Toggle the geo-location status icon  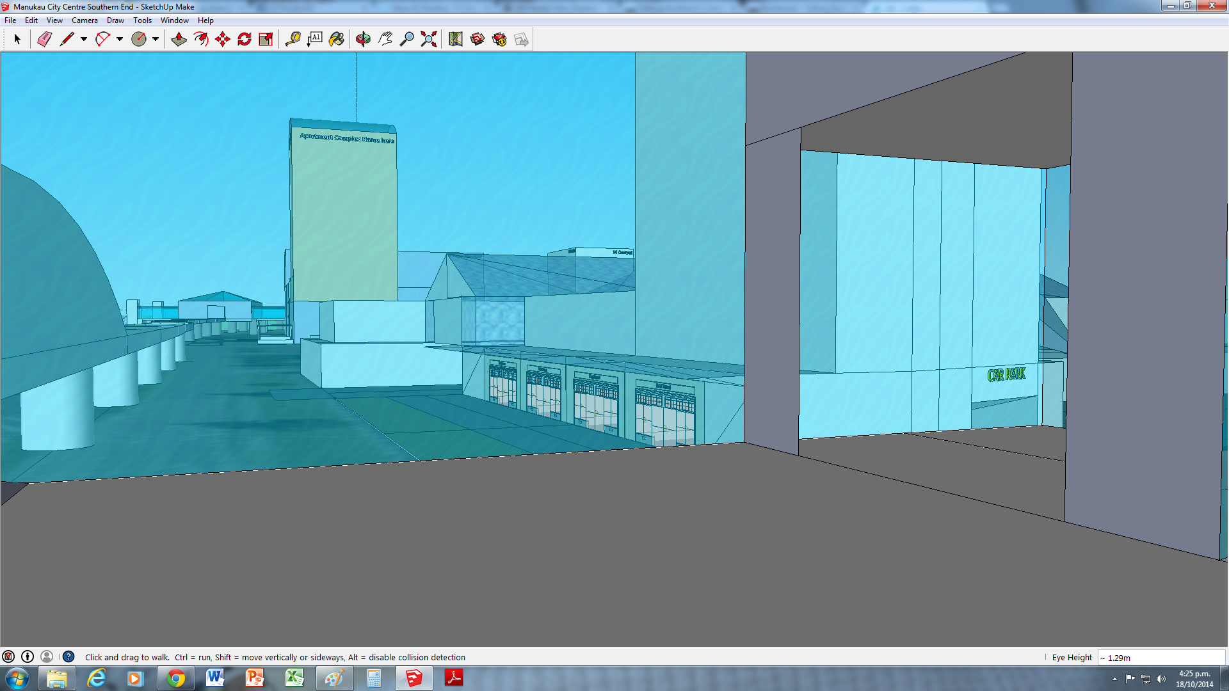click(x=8, y=657)
